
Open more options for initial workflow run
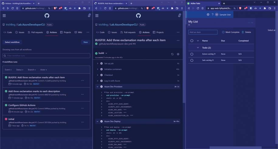(82, 122)
